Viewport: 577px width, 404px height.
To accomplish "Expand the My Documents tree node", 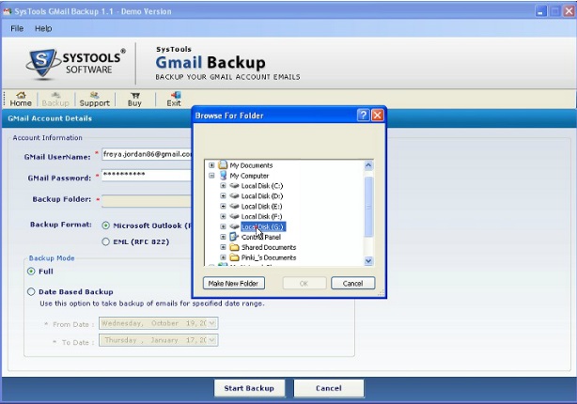I will click(x=211, y=165).
